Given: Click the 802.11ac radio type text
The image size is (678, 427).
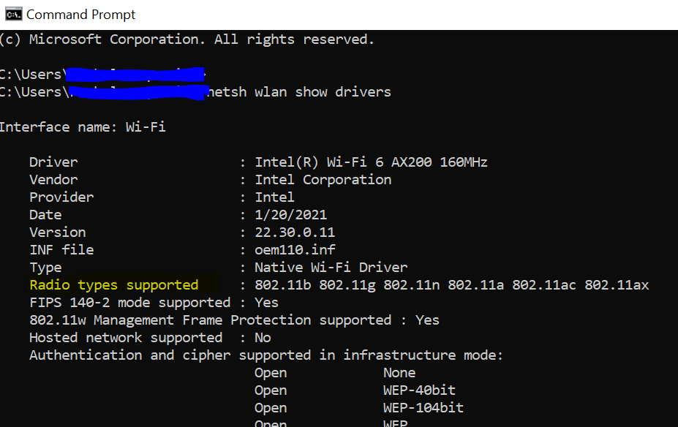Looking at the screenshot, I should 544,285.
